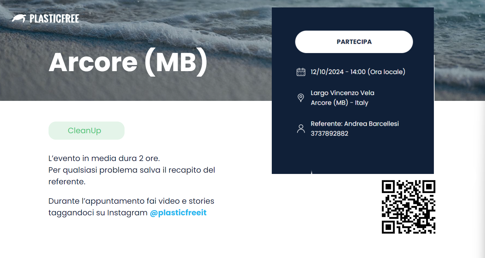Open the @plasticfreeit Instagram link
Screen dimensions: 485x258
pyautogui.click(x=178, y=213)
